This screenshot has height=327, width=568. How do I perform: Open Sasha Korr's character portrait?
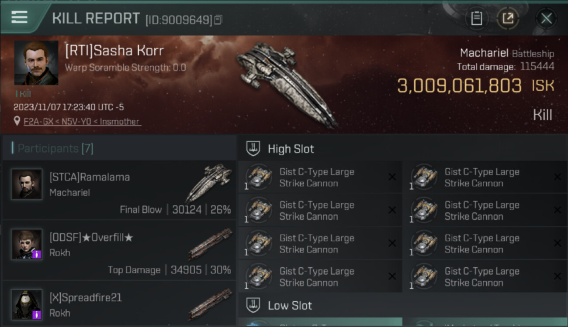point(36,63)
